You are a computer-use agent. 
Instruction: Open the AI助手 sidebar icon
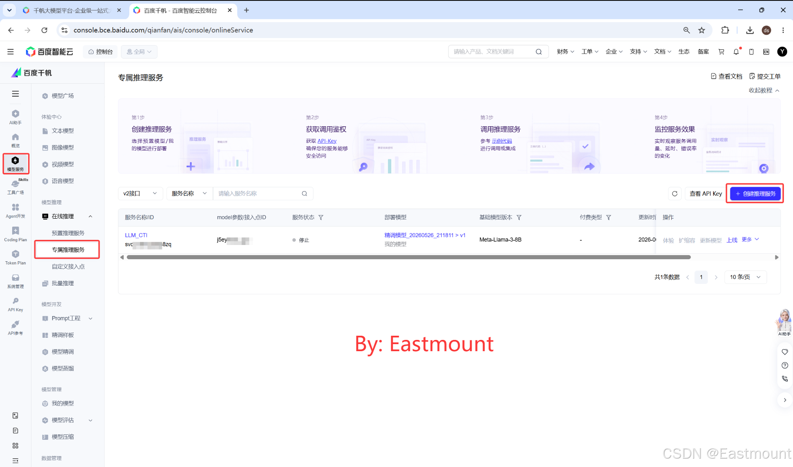tap(15, 117)
